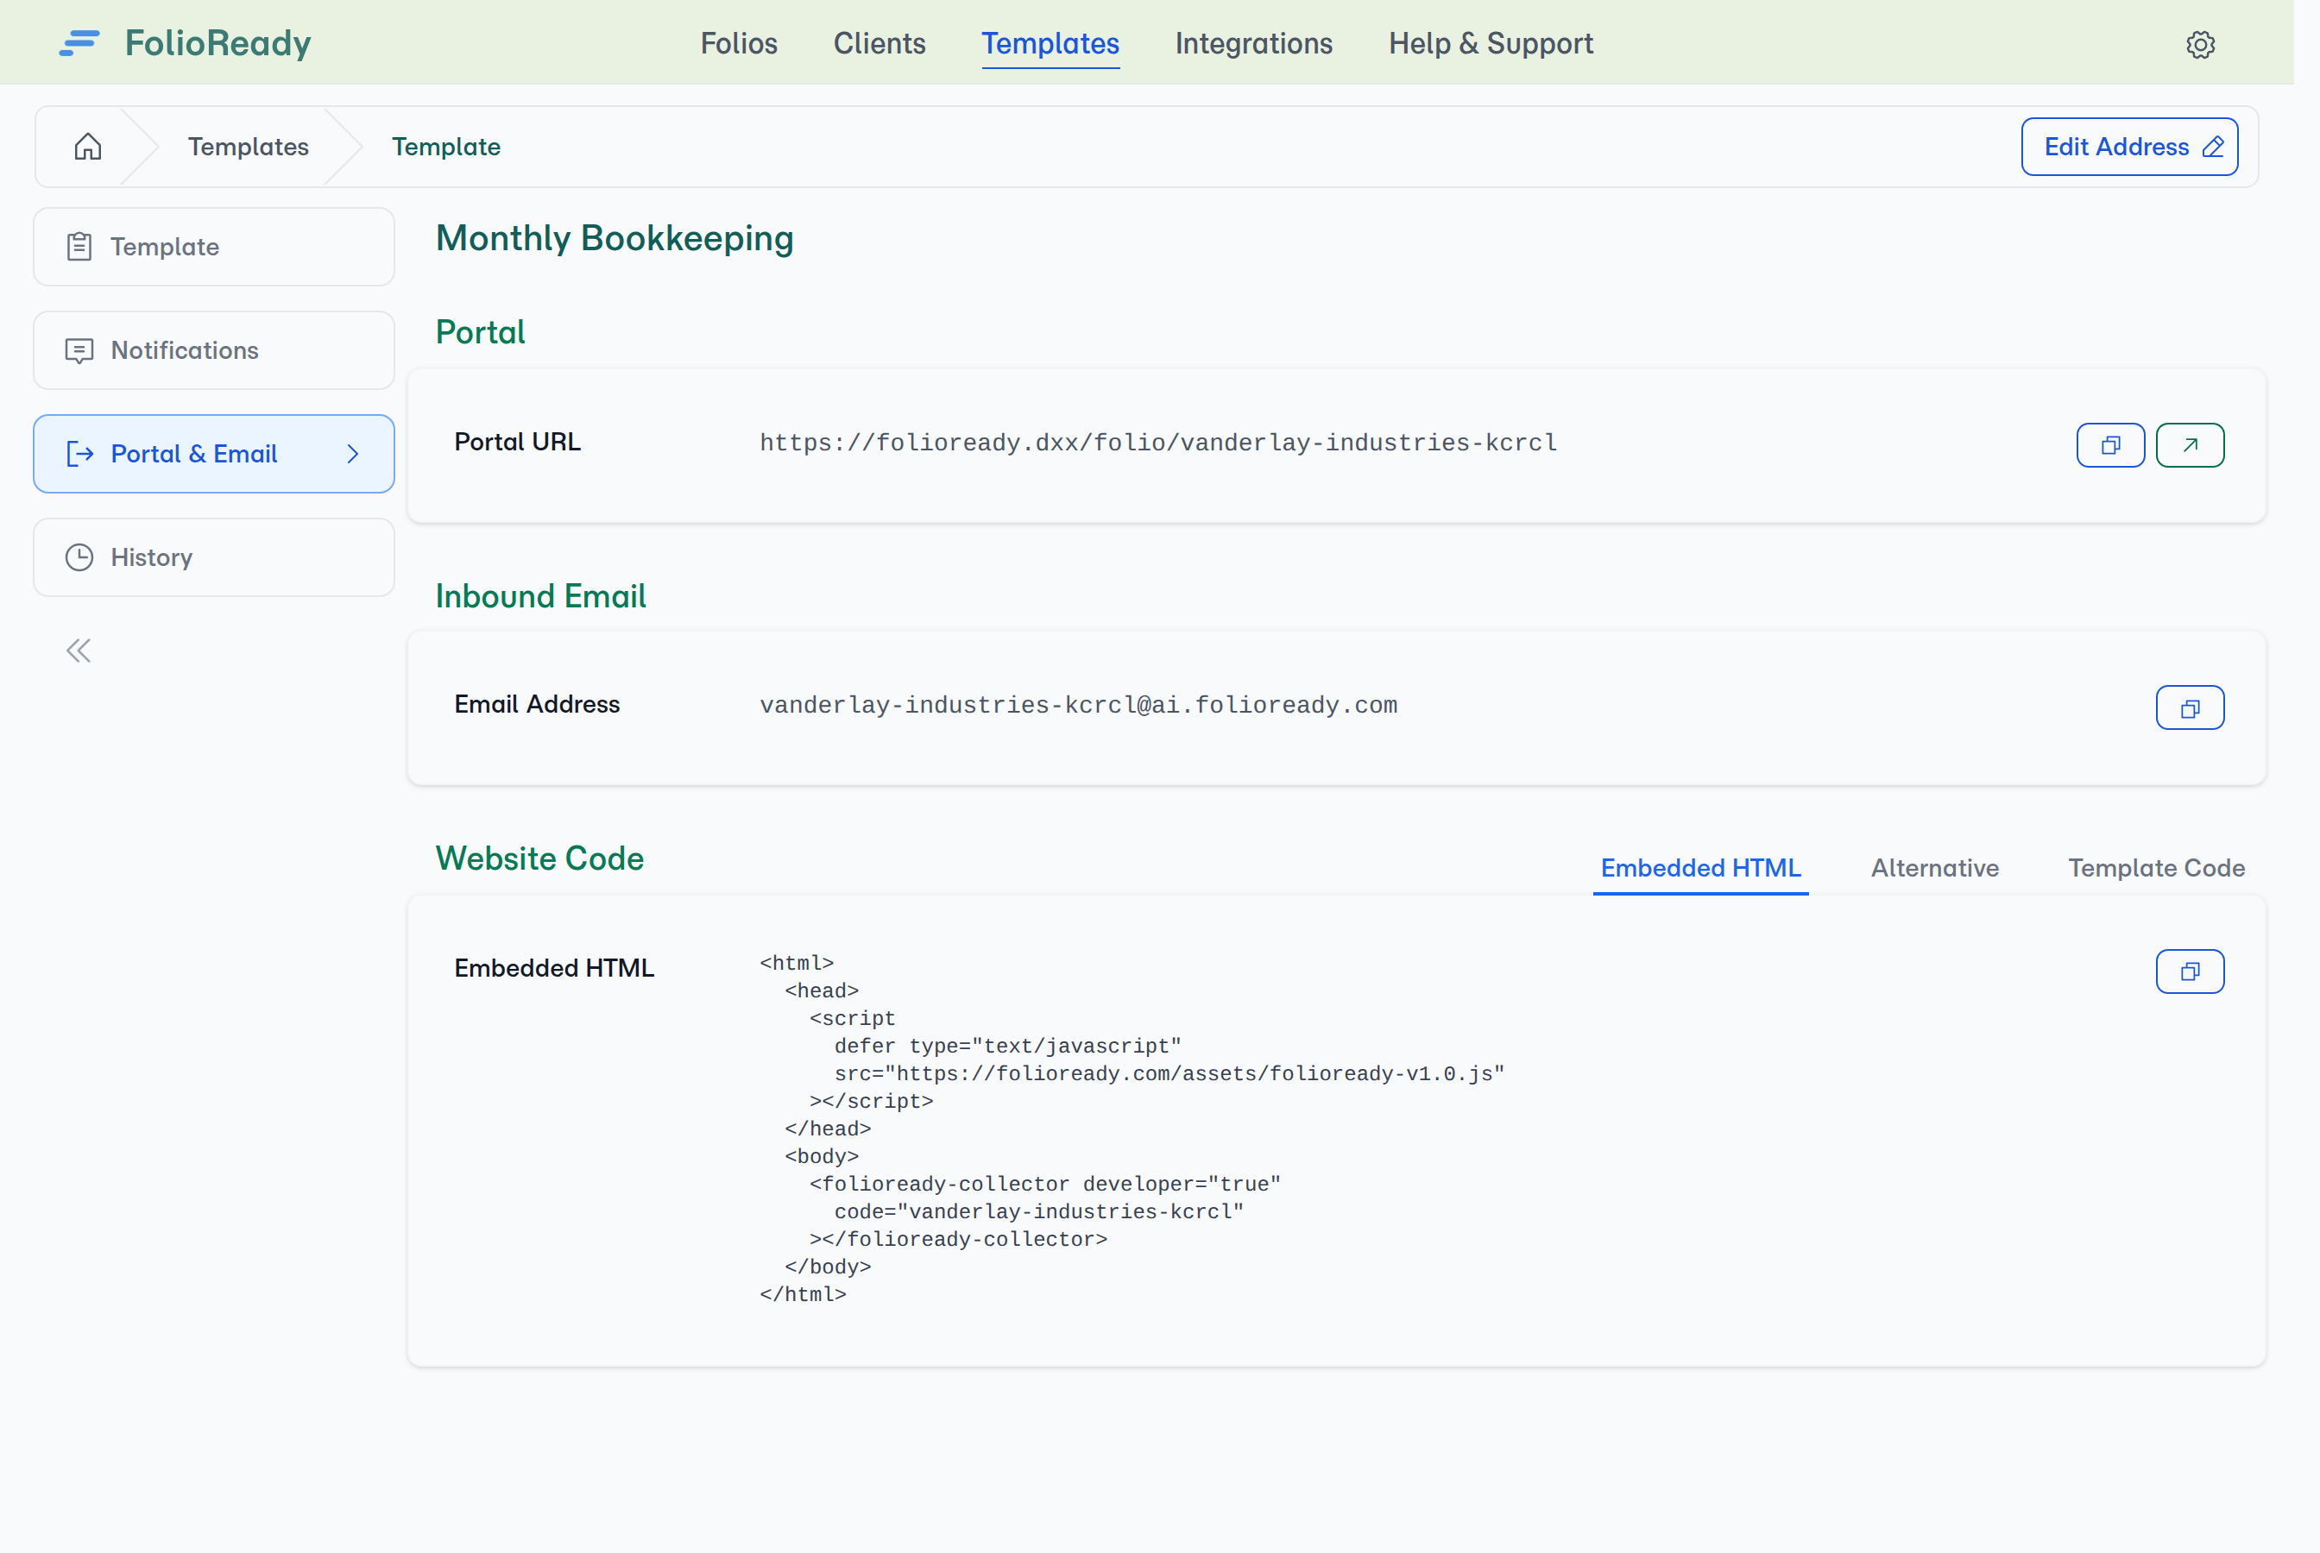This screenshot has height=1553, width=2320.
Task: Click the clipboard icon beside Template
Action: (x=79, y=247)
